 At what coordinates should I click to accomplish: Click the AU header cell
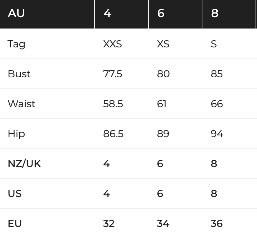point(47,14)
